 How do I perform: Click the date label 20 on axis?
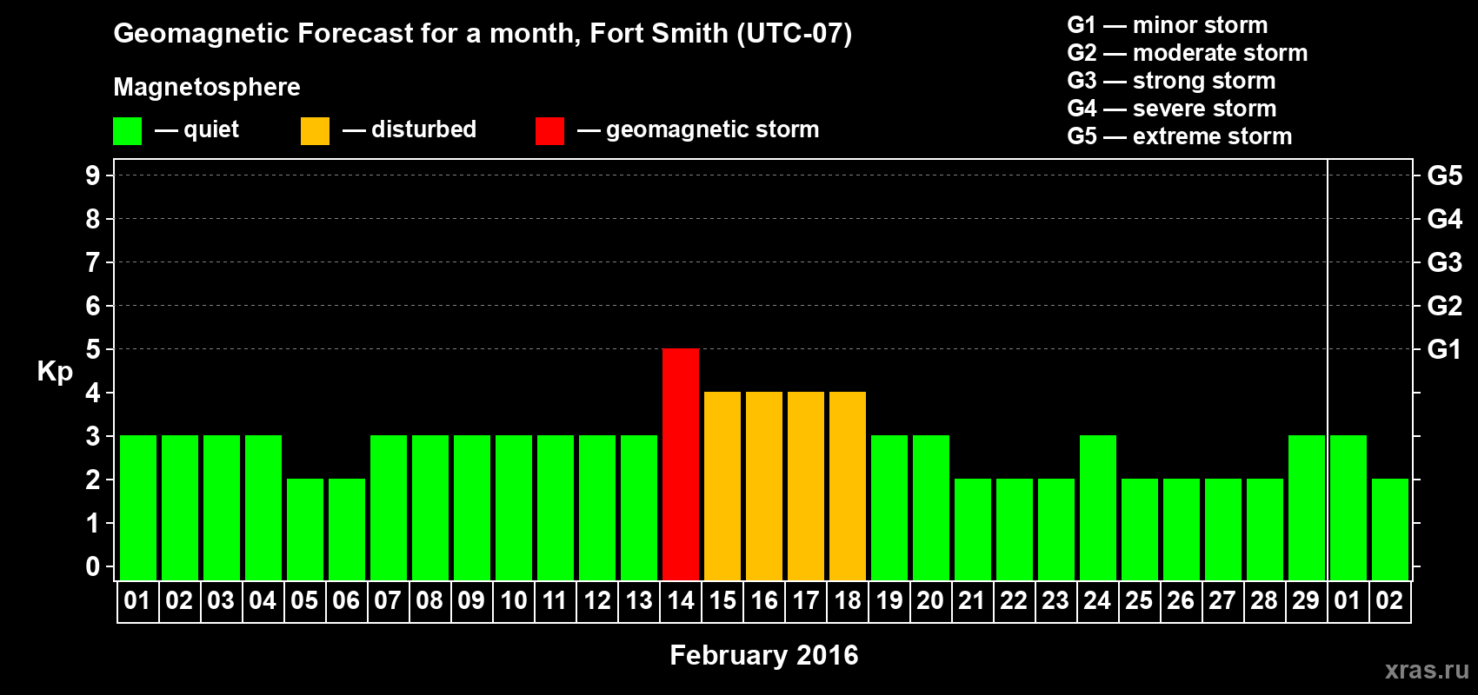click(x=930, y=601)
